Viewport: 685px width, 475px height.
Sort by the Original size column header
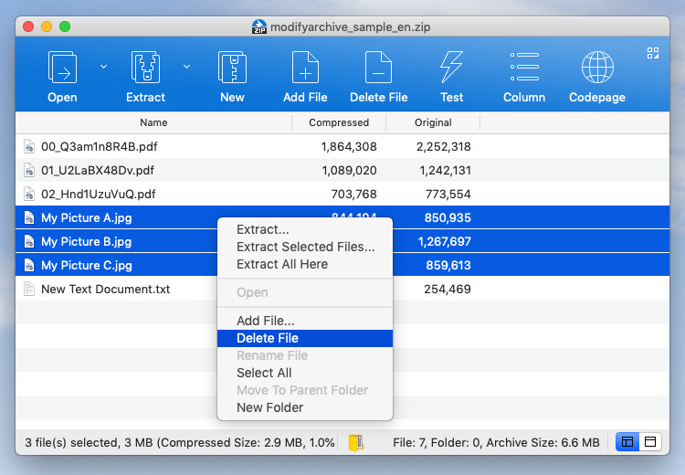[x=433, y=122]
